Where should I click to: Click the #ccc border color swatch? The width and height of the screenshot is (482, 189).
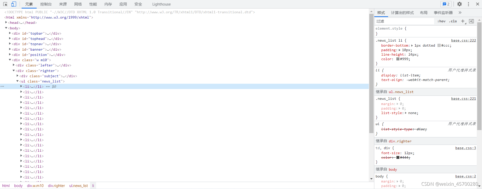click(439, 45)
